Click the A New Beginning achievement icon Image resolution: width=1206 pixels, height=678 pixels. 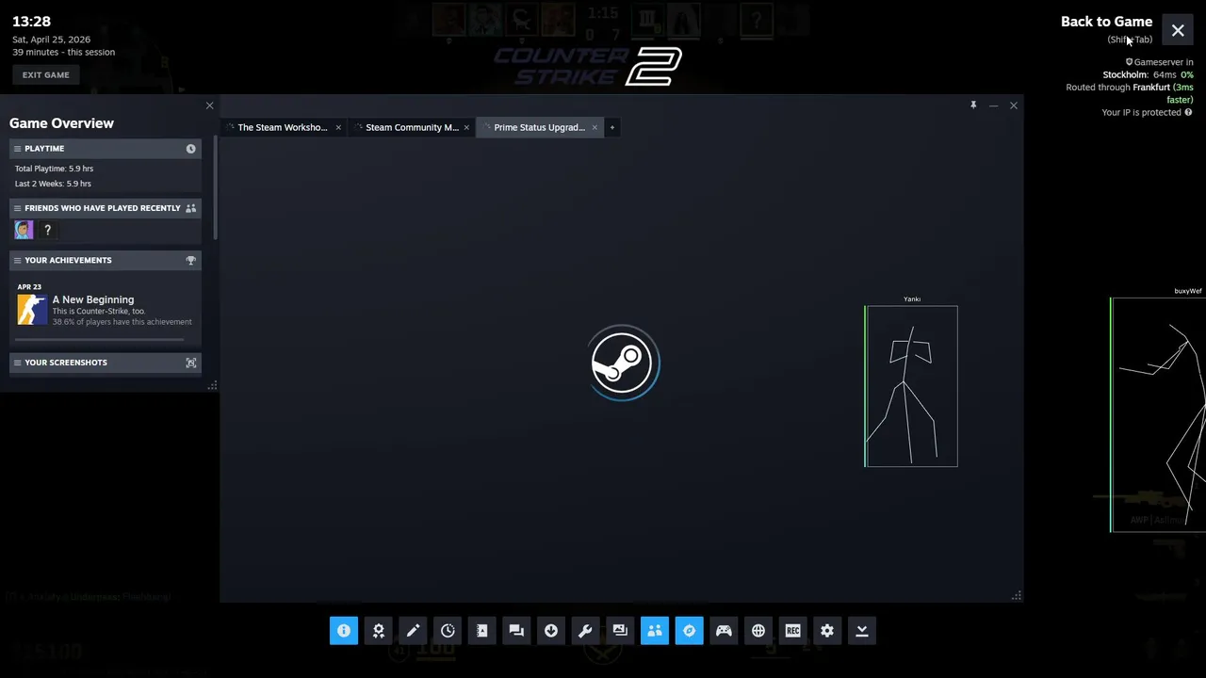(x=32, y=310)
